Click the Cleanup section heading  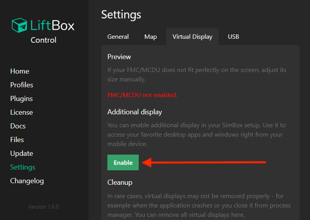tap(120, 182)
